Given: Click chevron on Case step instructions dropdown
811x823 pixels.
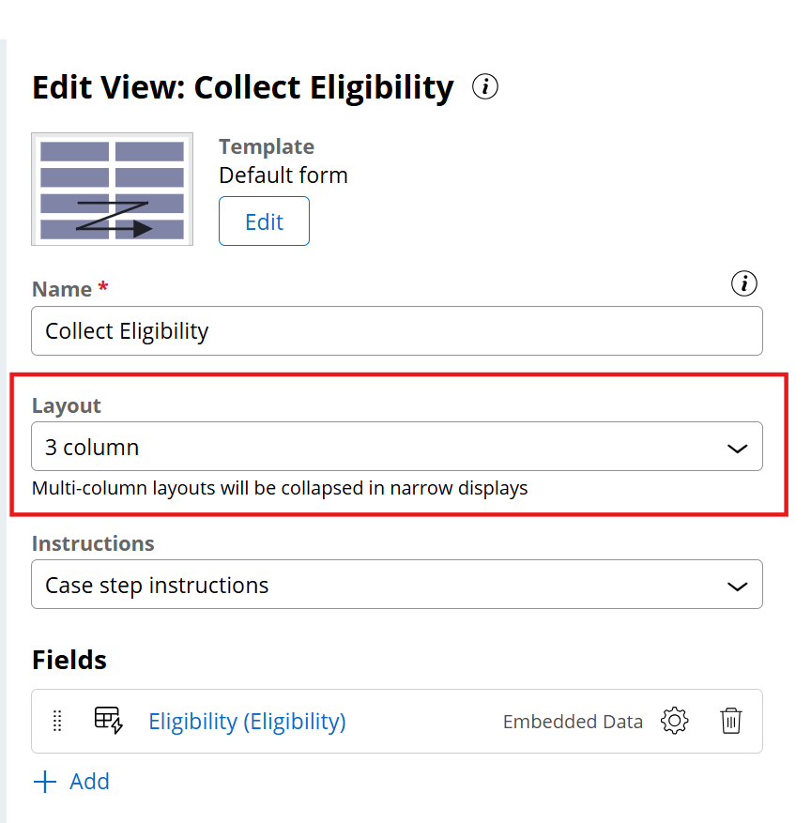Looking at the screenshot, I should 738,587.
